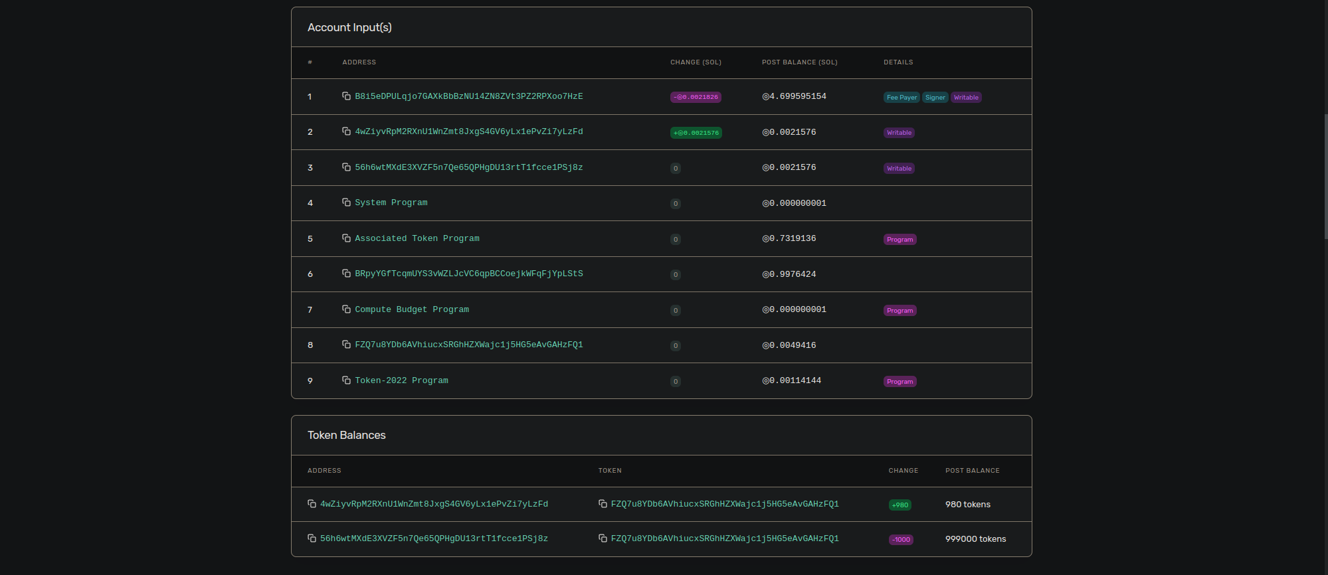1328x575 pixels.
Task: Copy the Compute Budget Program address
Action: pyautogui.click(x=346, y=309)
